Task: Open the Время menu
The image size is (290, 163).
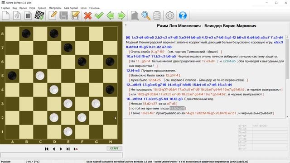Action: pos(23,8)
